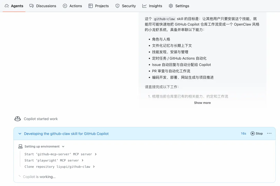Switch to the Agents tab
This screenshot has height=186, width=280.
(x=14, y=6)
